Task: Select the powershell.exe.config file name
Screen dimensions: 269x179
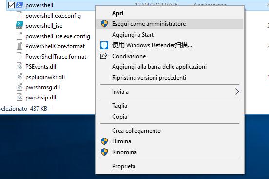Action: (53, 16)
